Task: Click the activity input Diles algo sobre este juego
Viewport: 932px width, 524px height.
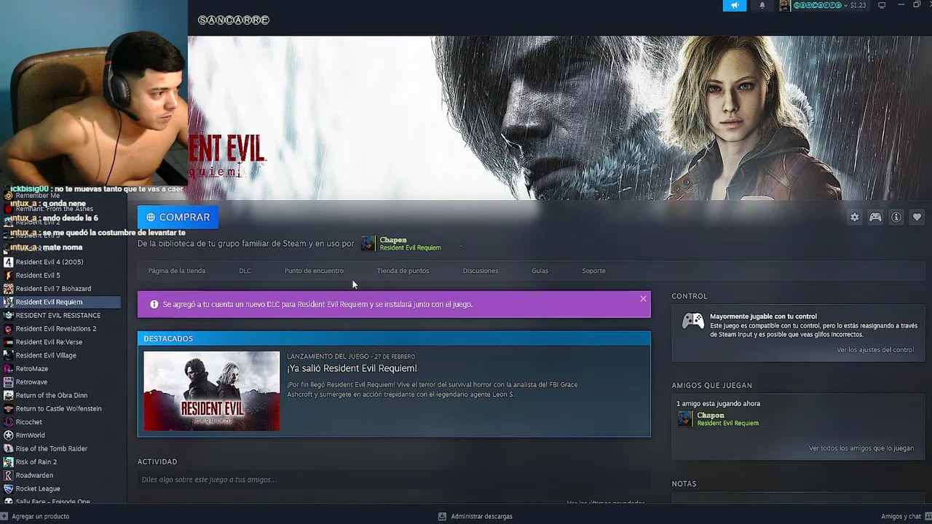Action: pyautogui.click(x=394, y=480)
